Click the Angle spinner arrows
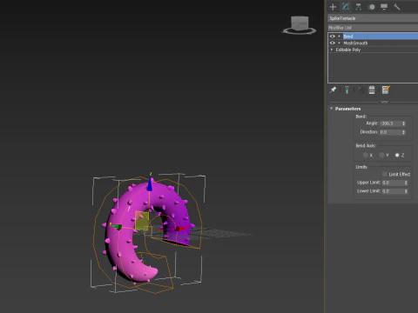 pyautogui.click(x=403, y=123)
